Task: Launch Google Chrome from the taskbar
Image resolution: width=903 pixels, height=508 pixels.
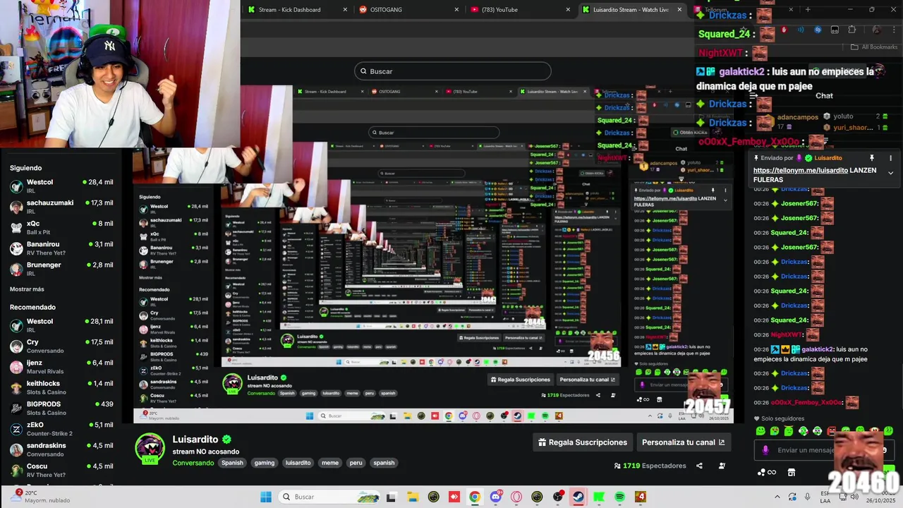Action: [475, 497]
